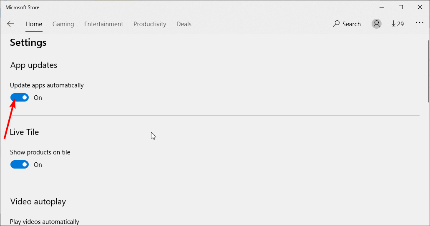Viewport: 430px width, 226px height.
Task: Close the Microsoft Store window
Action: [x=420, y=7]
